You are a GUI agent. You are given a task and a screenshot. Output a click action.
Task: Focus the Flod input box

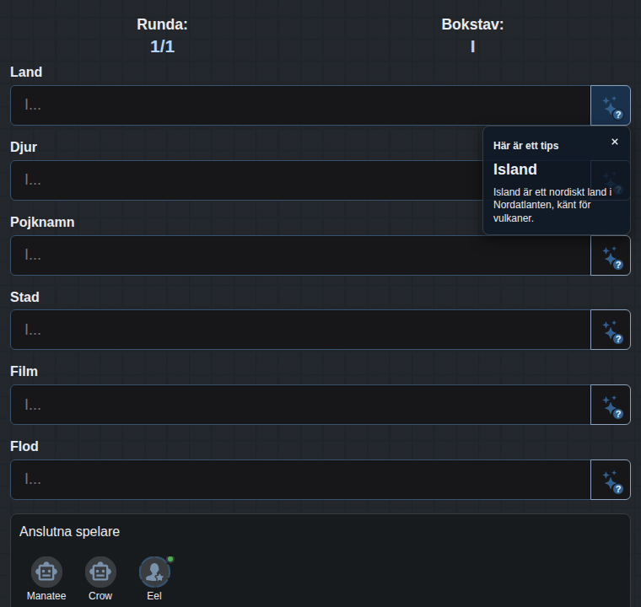pos(300,480)
